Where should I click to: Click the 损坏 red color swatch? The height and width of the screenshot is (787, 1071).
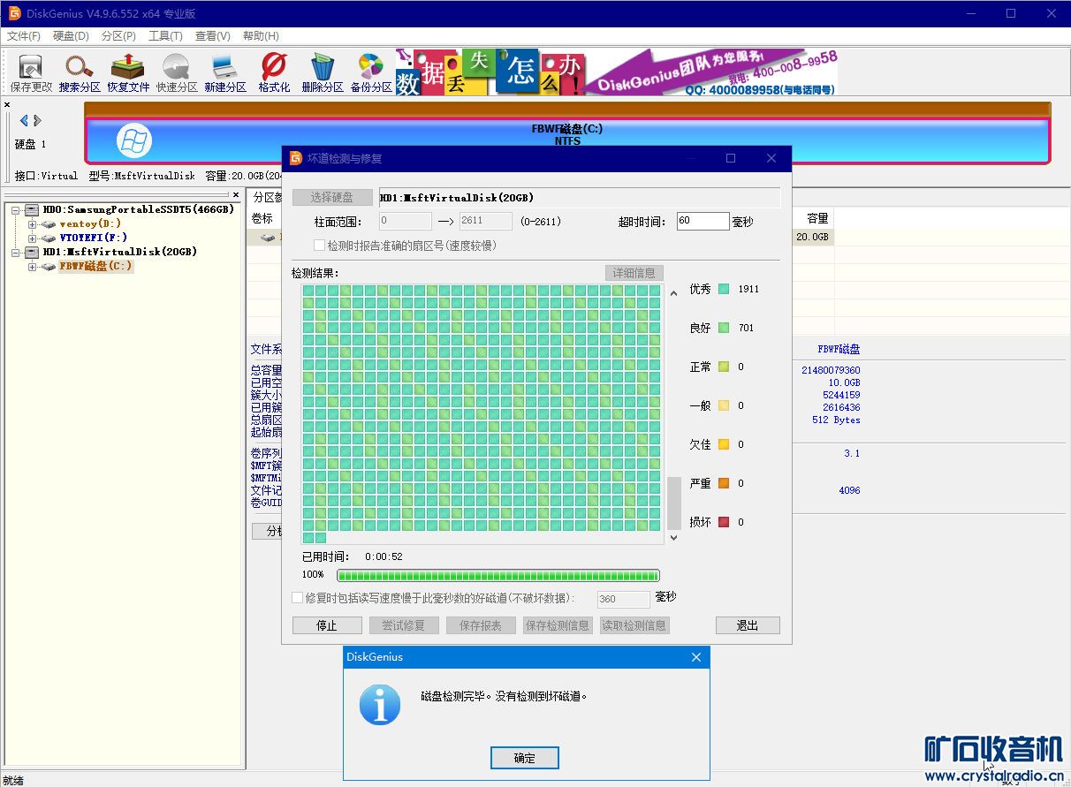(724, 522)
